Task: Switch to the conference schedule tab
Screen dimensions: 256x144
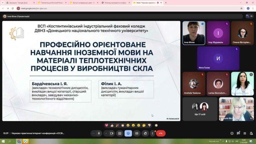Action: (x=115, y=3)
